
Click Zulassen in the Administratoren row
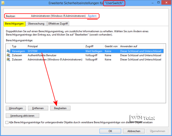(x=17, y=59)
